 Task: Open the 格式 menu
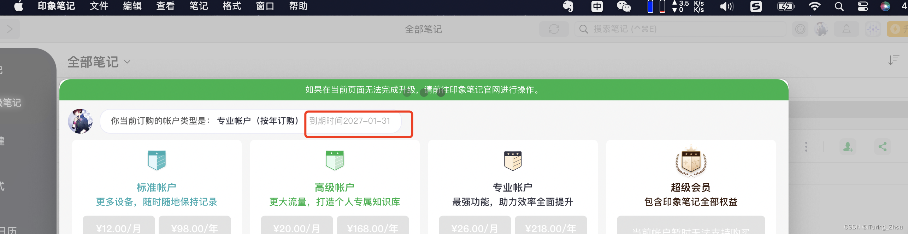tap(232, 6)
